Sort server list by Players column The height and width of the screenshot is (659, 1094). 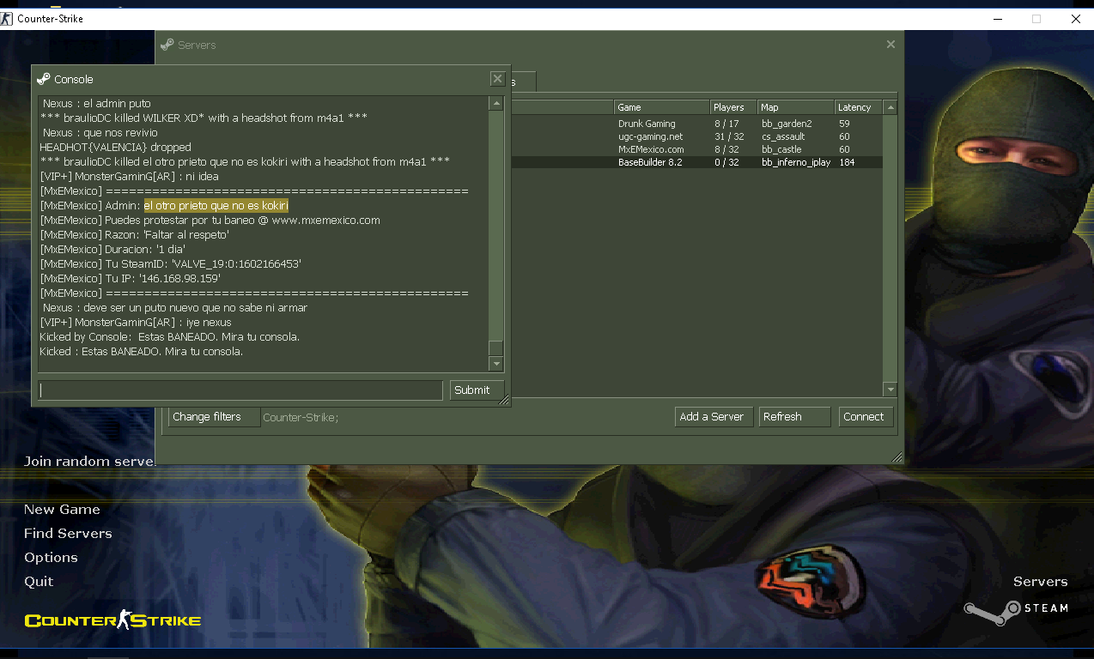[733, 107]
